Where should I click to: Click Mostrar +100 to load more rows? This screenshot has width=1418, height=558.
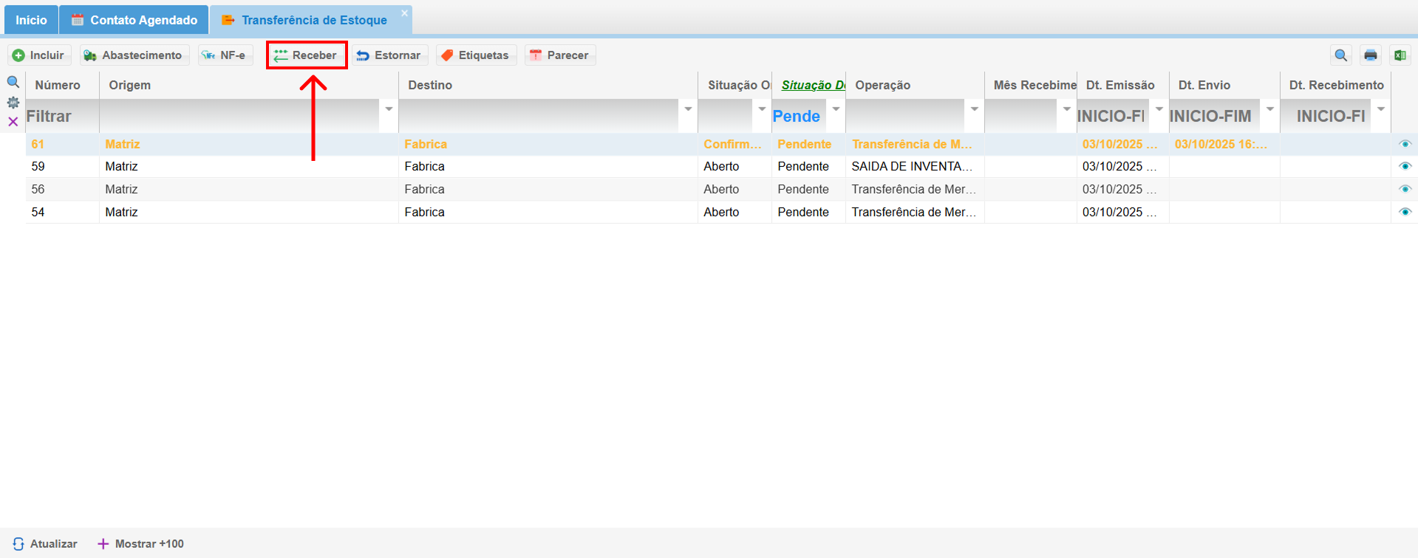point(141,544)
